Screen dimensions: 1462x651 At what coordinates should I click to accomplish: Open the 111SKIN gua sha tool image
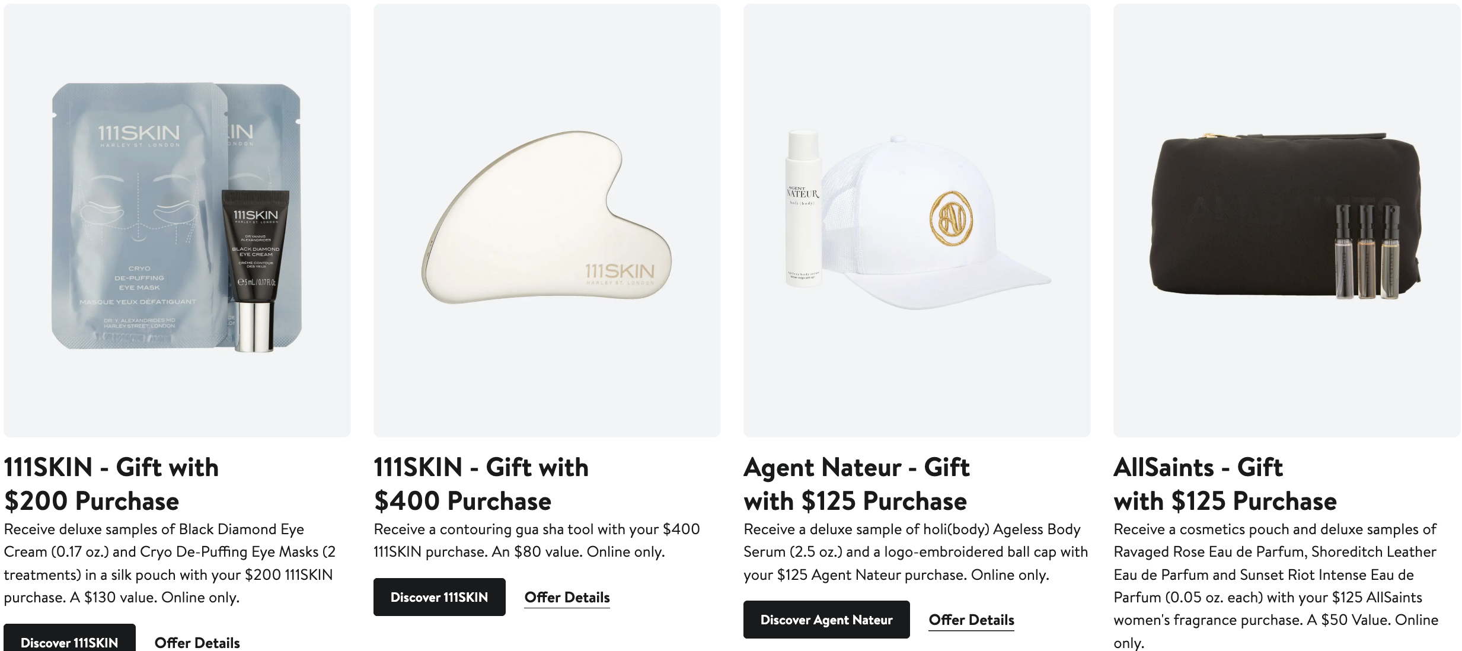pyautogui.click(x=547, y=219)
